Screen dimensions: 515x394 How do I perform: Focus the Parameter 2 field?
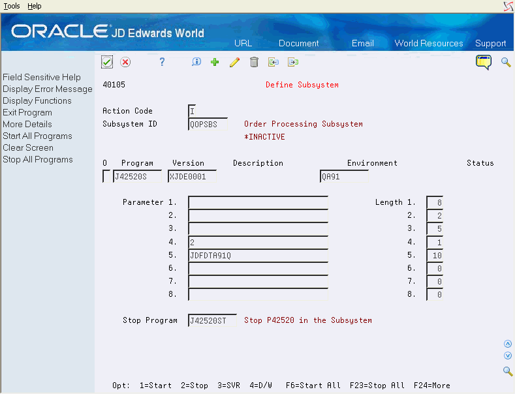(258, 216)
